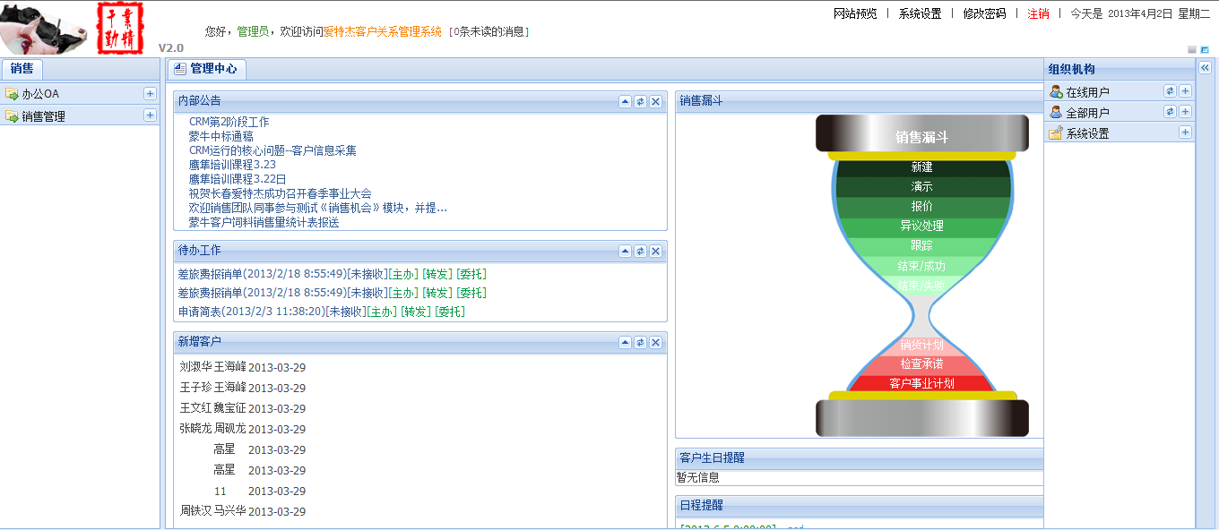
Task: Collapse the 内部公告 panel
Action: pyautogui.click(x=625, y=101)
